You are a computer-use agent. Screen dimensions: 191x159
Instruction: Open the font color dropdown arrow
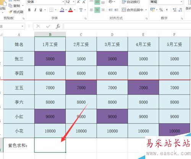click(x=75, y=10)
